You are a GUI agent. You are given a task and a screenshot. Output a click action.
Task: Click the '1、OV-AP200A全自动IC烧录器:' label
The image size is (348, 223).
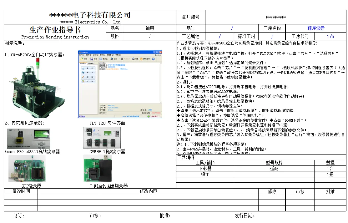[x=34, y=55]
